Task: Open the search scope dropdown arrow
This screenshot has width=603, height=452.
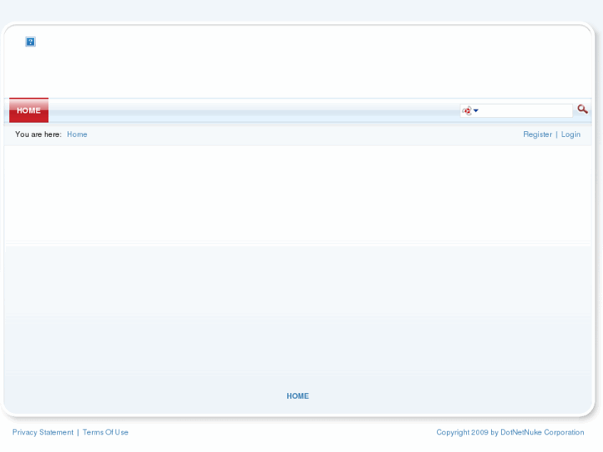Action: tap(476, 111)
